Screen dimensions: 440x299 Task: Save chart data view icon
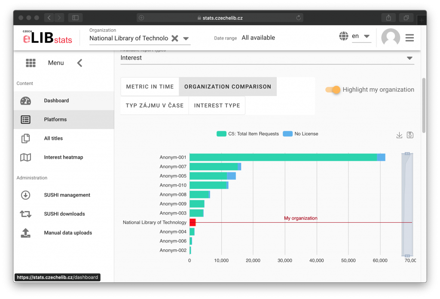coord(410,135)
